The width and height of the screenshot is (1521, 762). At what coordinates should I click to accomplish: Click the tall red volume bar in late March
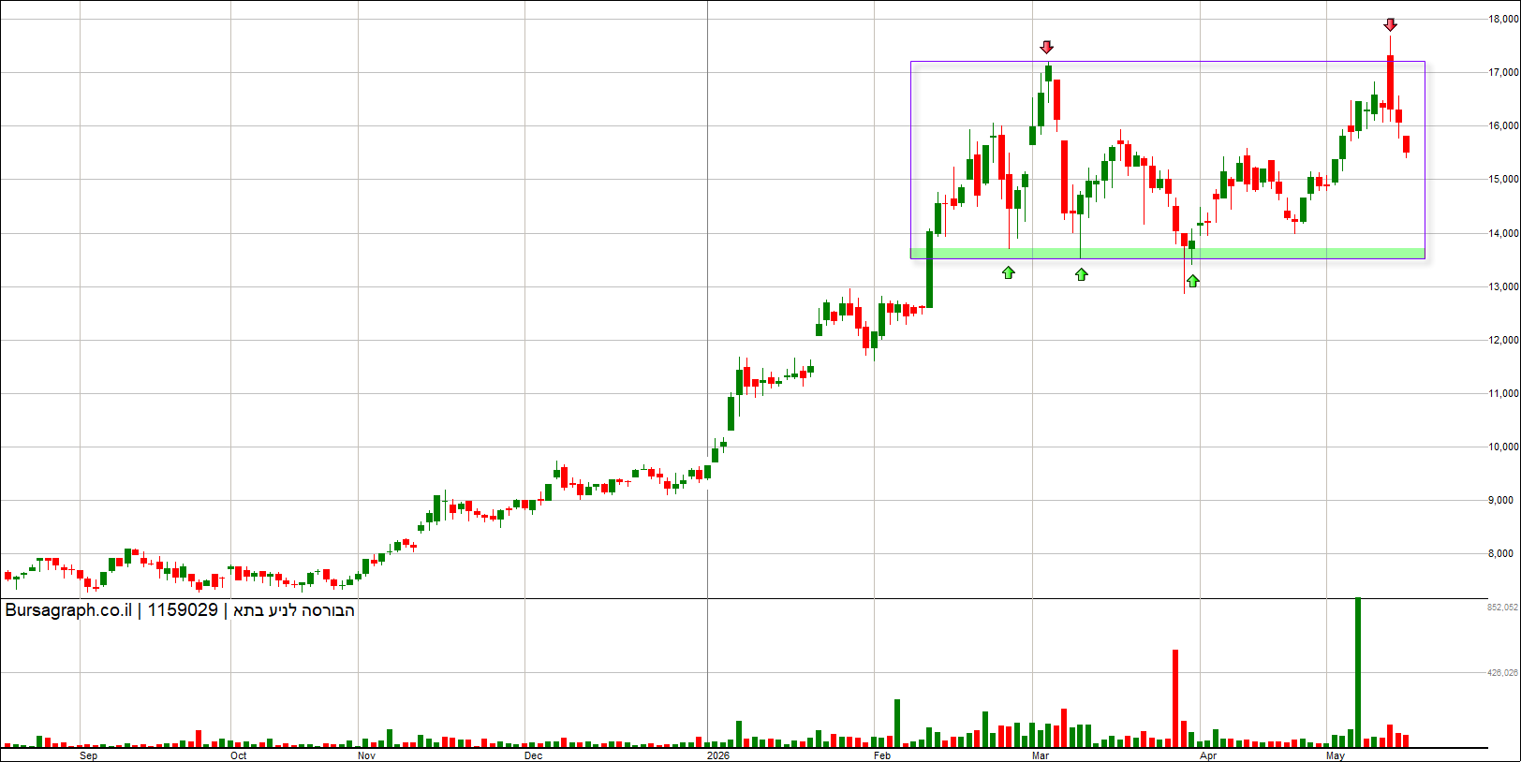pos(1175,698)
